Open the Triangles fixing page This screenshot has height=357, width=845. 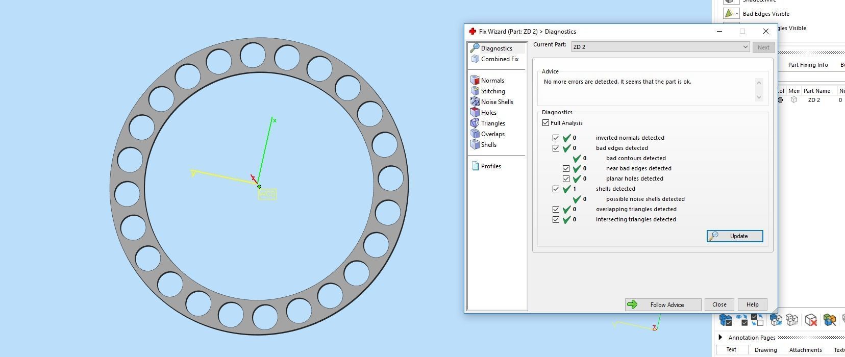(488, 123)
